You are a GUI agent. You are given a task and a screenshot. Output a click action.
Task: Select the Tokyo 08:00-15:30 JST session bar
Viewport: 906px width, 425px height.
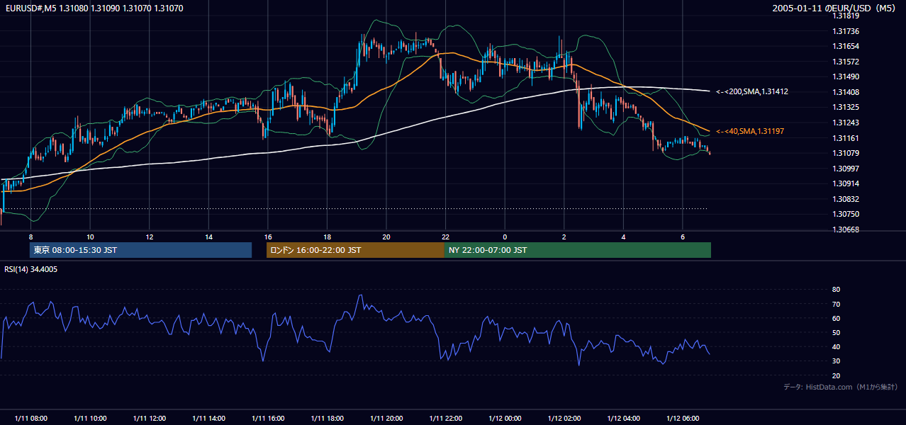(141, 250)
